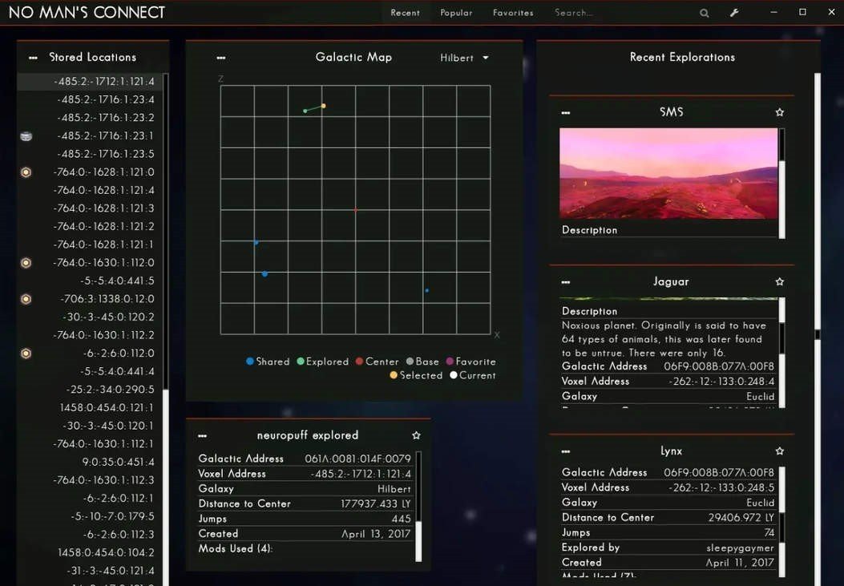Click the search magnifier icon
844x586 pixels.
coord(704,13)
